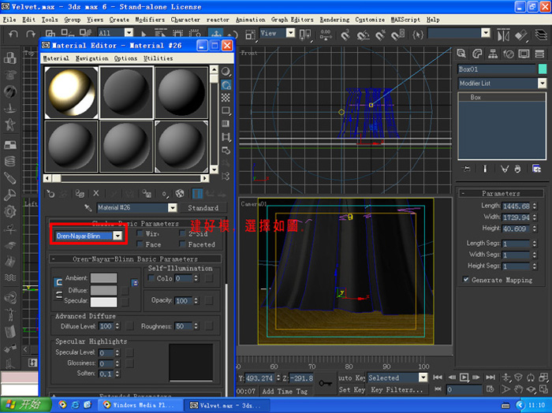
Task: Click the material eyedropper pick icon
Action: [x=88, y=208]
